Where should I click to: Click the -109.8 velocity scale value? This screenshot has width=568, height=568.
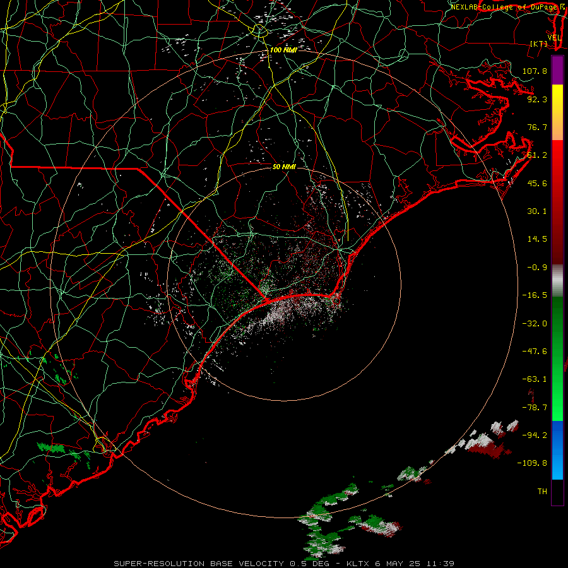[x=532, y=463]
